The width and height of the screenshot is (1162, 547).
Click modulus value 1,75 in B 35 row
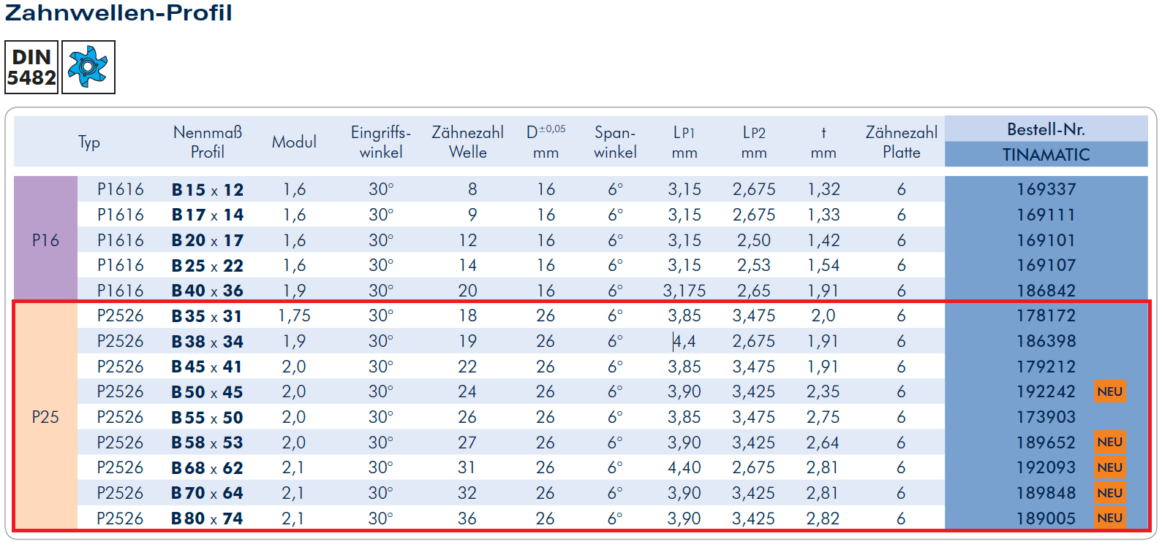[295, 315]
